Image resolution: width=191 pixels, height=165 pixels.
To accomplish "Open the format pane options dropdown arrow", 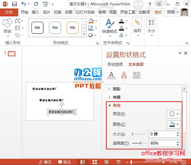I will pyautogui.click(x=180, y=53).
